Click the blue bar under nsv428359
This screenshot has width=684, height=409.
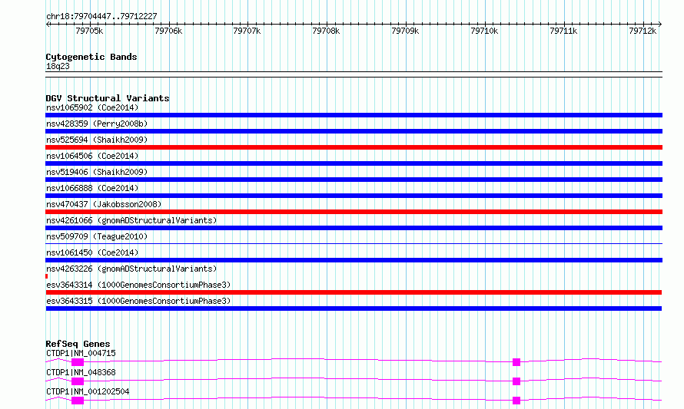pyautogui.click(x=354, y=131)
